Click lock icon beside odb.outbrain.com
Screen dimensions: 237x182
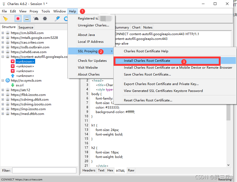pyautogui.click(x=8, y=47)
